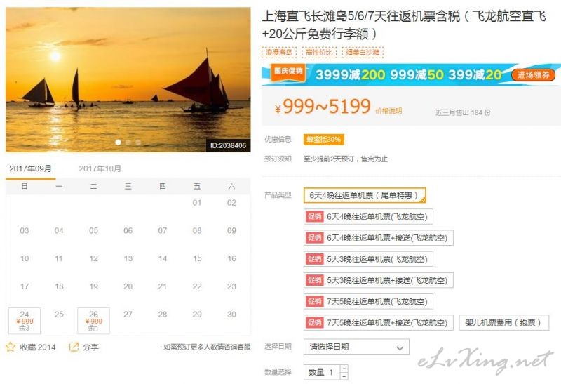
Task: Click date 30 in the calendar
Action: (231, 314)
